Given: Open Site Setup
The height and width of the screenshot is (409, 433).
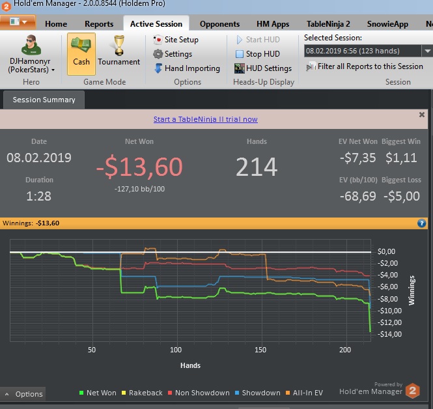Looking at the screenshot, I should tap(176, 40).
